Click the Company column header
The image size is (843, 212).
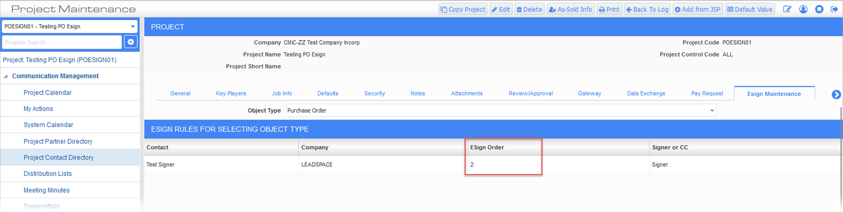coord(383,147)
